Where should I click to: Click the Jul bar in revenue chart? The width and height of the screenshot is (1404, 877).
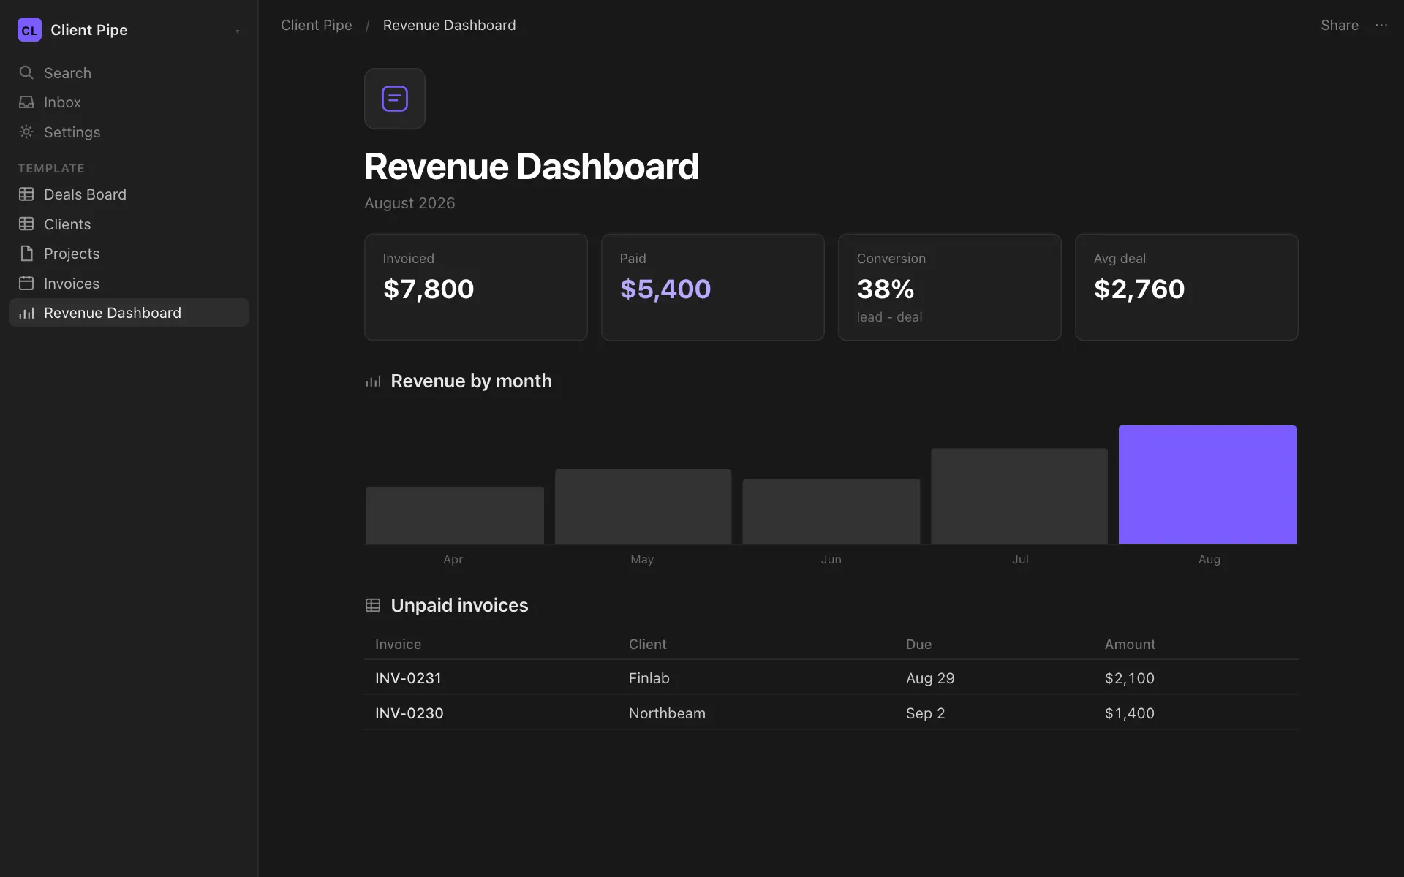click(x=1019, y=496)
